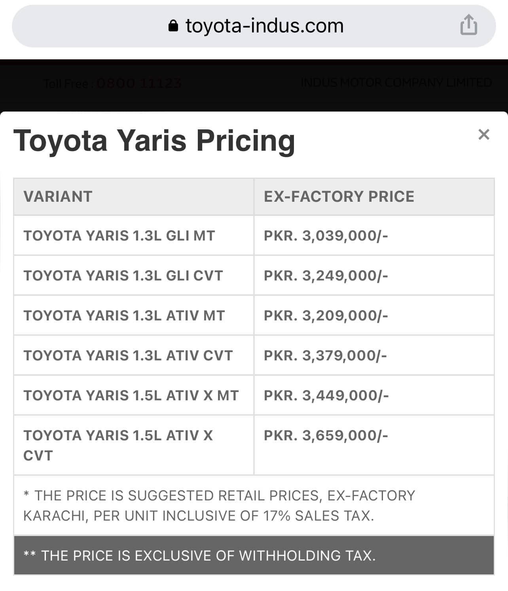Tap the toyota-indus.com address field
The image size is (508, 591).
pos(254,26)
